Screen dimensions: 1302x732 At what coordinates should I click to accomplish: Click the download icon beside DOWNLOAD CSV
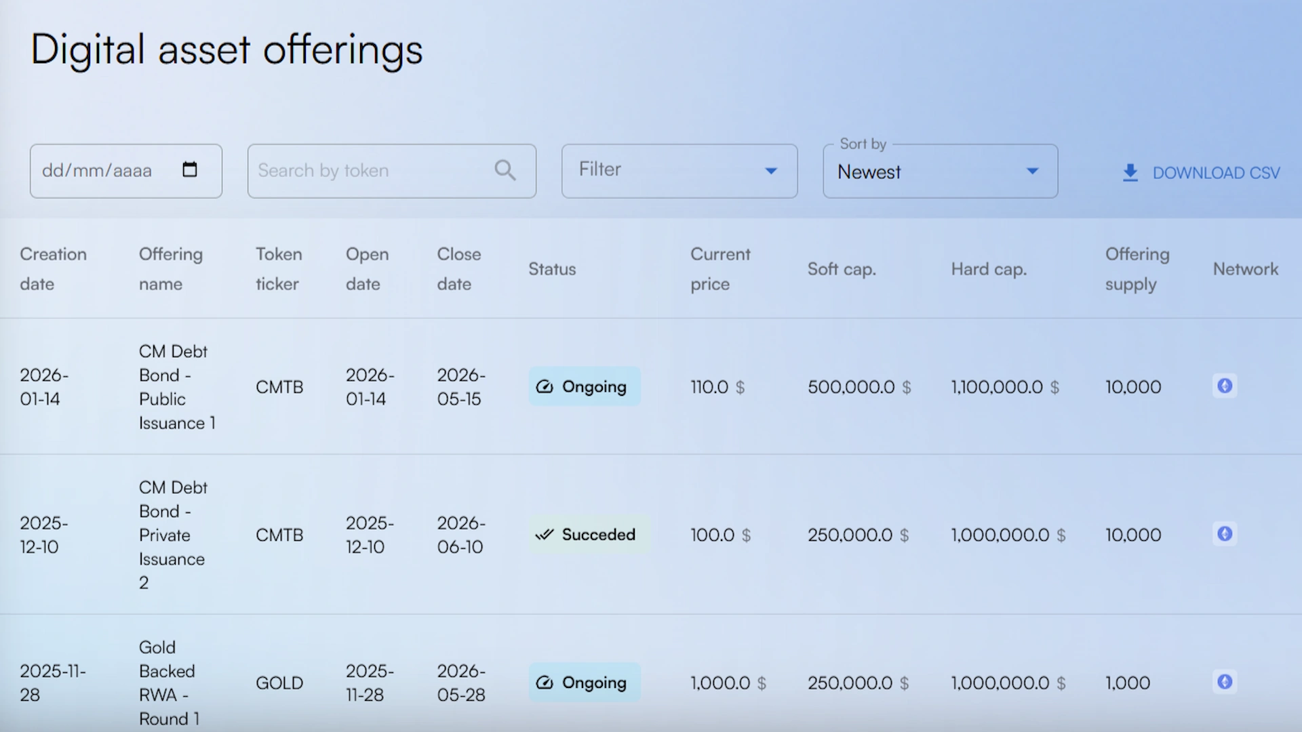pos(1130,173)
